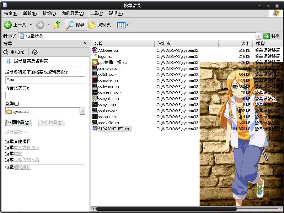Screen dimensions: 284x213
Task: Click the horizontal scrollbar thumb
Action: (x=166, y=209)
